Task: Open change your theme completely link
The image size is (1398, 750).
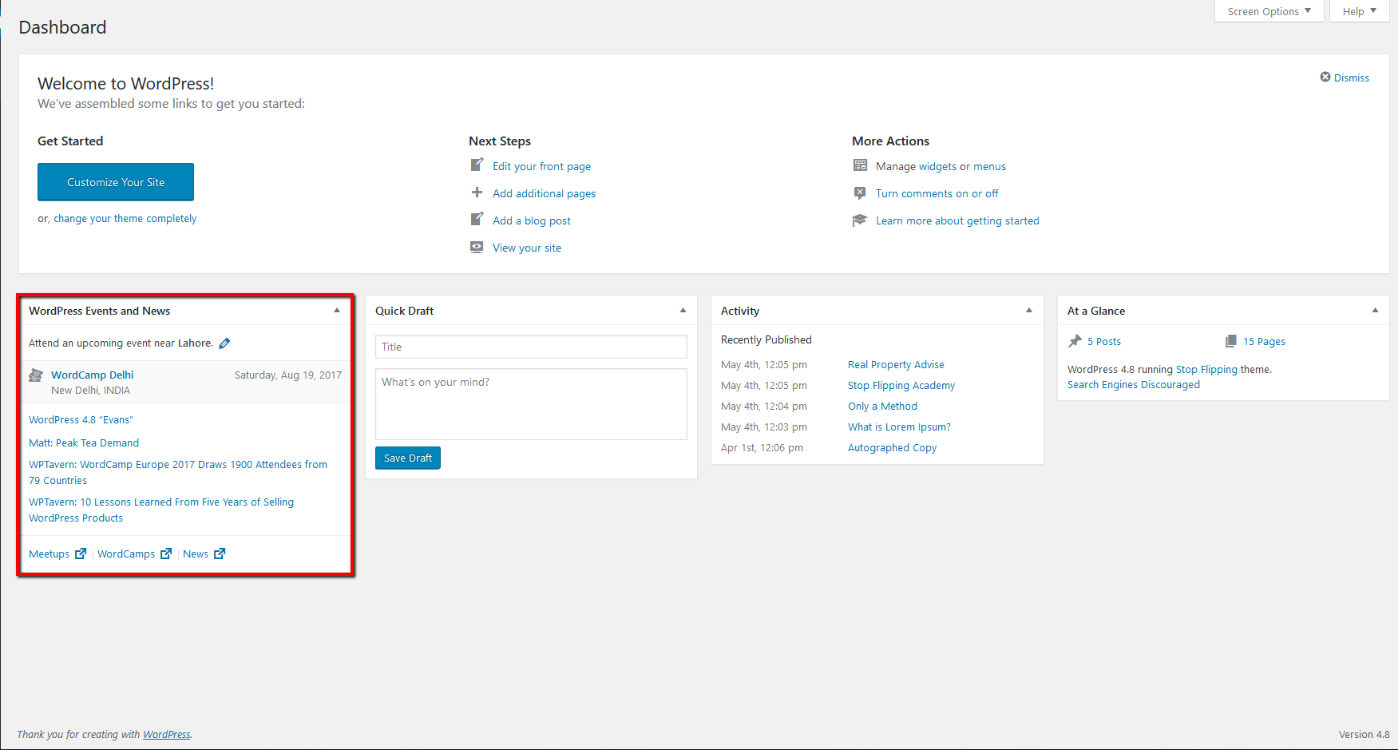Action: coord(125,219)
